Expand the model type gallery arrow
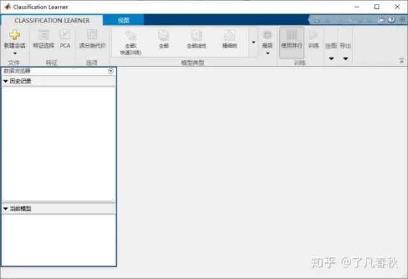 [x=254, y=43]
